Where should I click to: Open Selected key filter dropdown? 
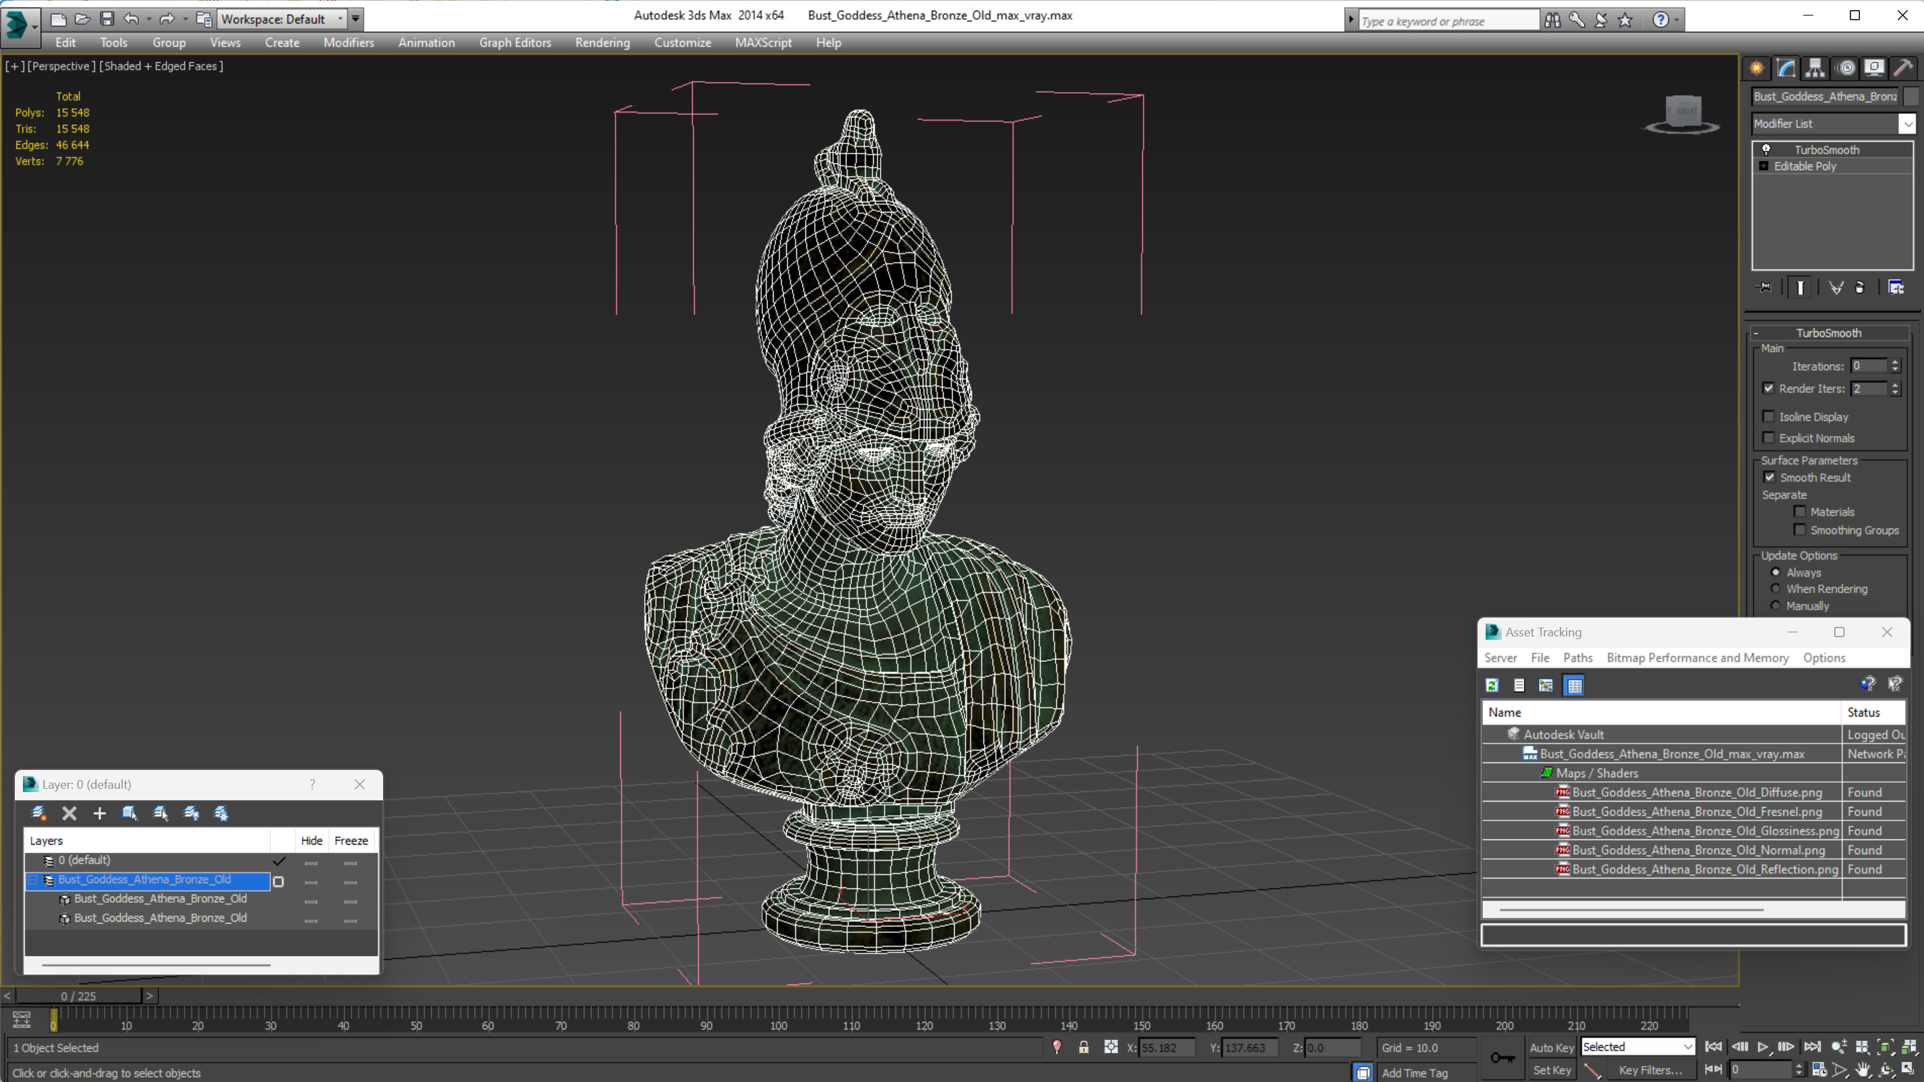pos(1688,1047)
